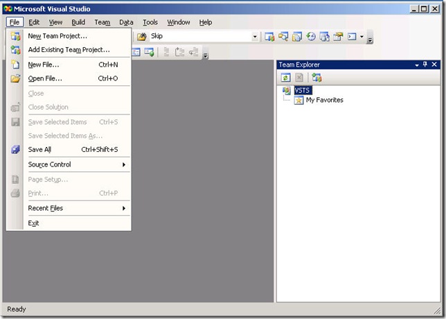Open the Window menu
This screenshot has height=319, width=446.
coord(179,22)
